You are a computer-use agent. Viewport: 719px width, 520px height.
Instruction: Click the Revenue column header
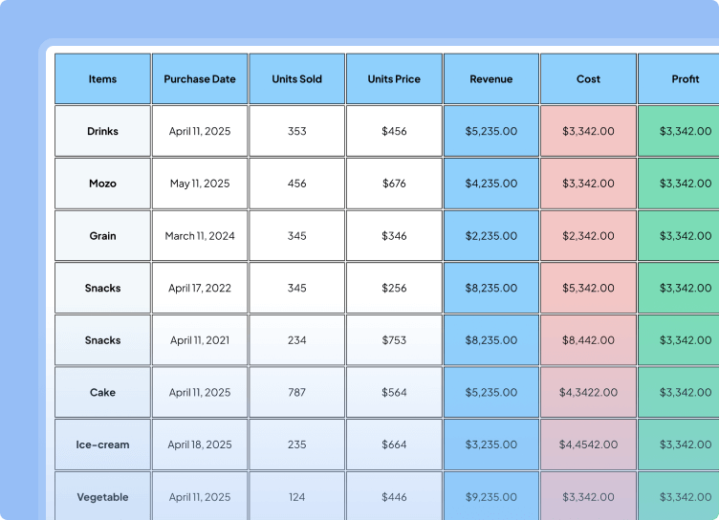click(x=491, y=79)
